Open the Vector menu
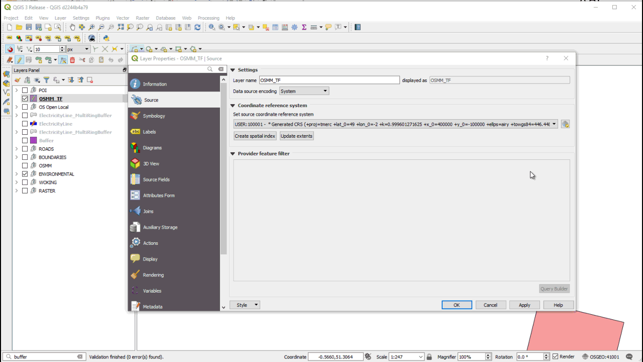This screenshot has width=643, height=362. point(123,18)
